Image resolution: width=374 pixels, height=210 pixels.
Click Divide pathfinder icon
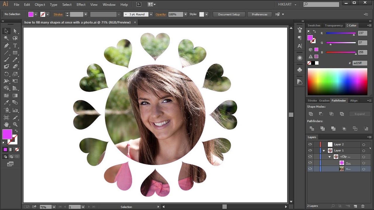[x=312, y=128]
